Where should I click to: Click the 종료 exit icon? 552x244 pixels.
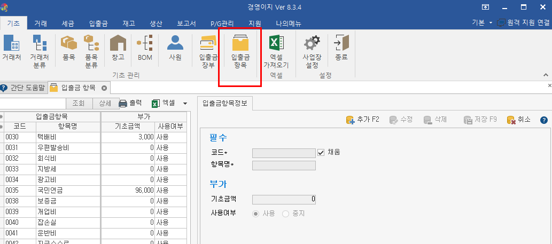tap(341, 48)
